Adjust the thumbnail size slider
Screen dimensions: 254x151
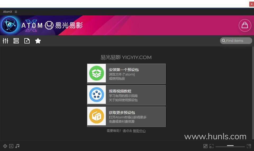(x=230, y=146)
